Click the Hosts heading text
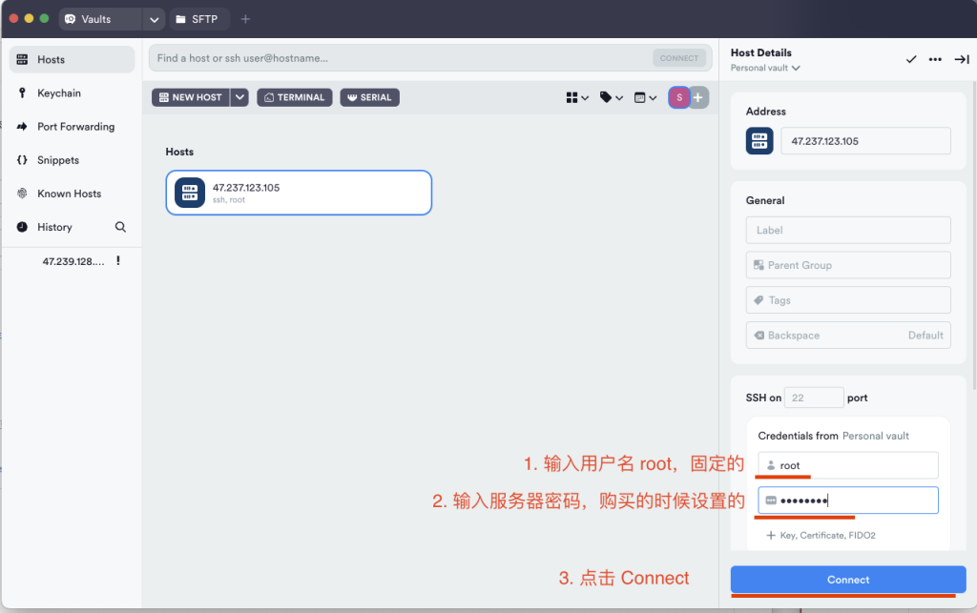This screenshot has width=977, height=613. pos(179,152)
